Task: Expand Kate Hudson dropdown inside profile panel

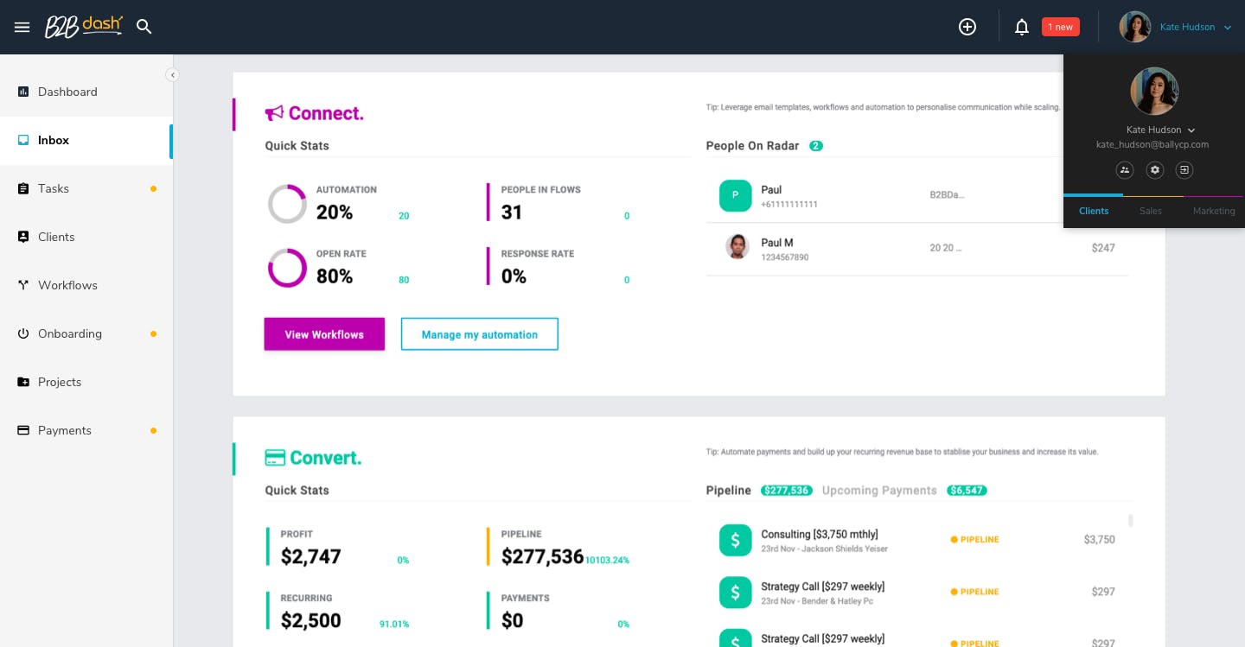Action: pyautogui.click(x=1191, y=130)
